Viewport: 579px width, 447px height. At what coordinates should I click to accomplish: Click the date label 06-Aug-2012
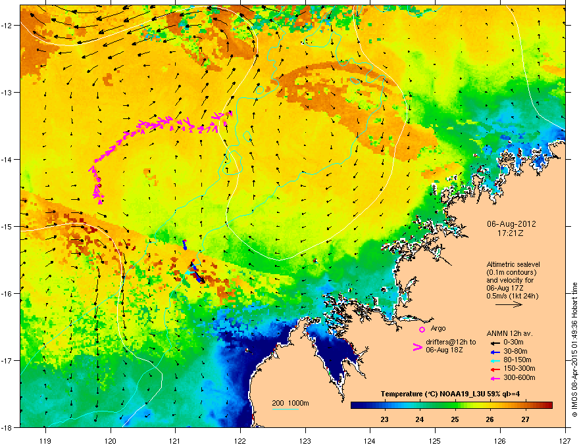[511, 224]
